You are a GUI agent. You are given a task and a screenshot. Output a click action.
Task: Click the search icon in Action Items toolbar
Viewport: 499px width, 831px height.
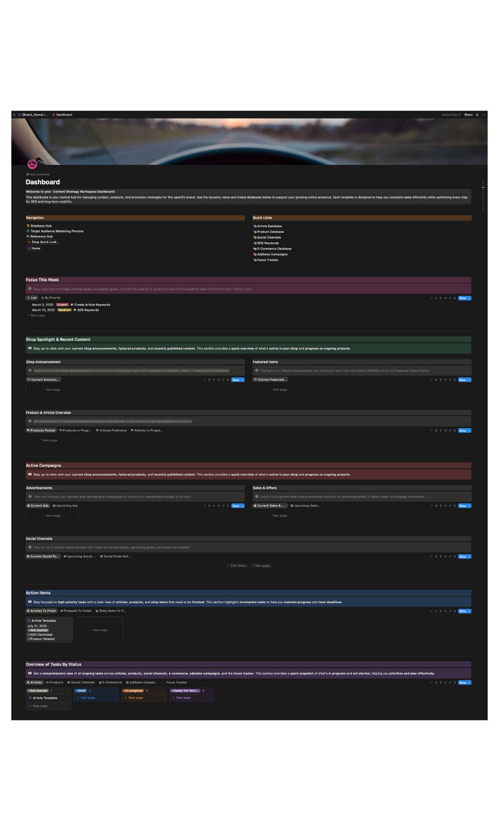coord(445,611)
